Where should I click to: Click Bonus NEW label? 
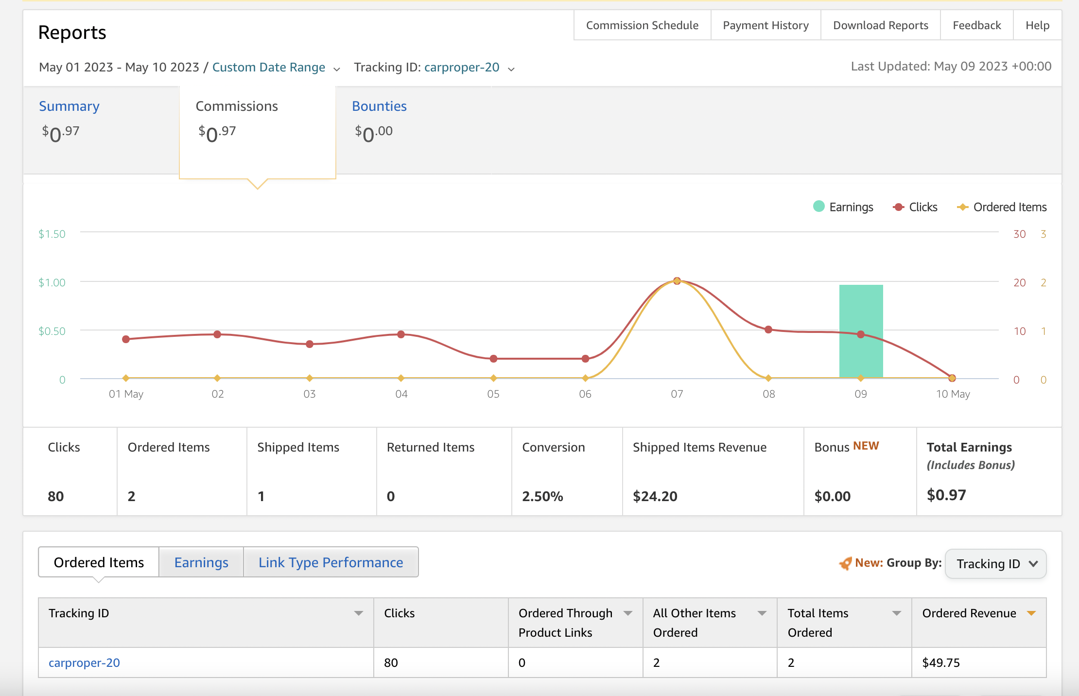847,447
